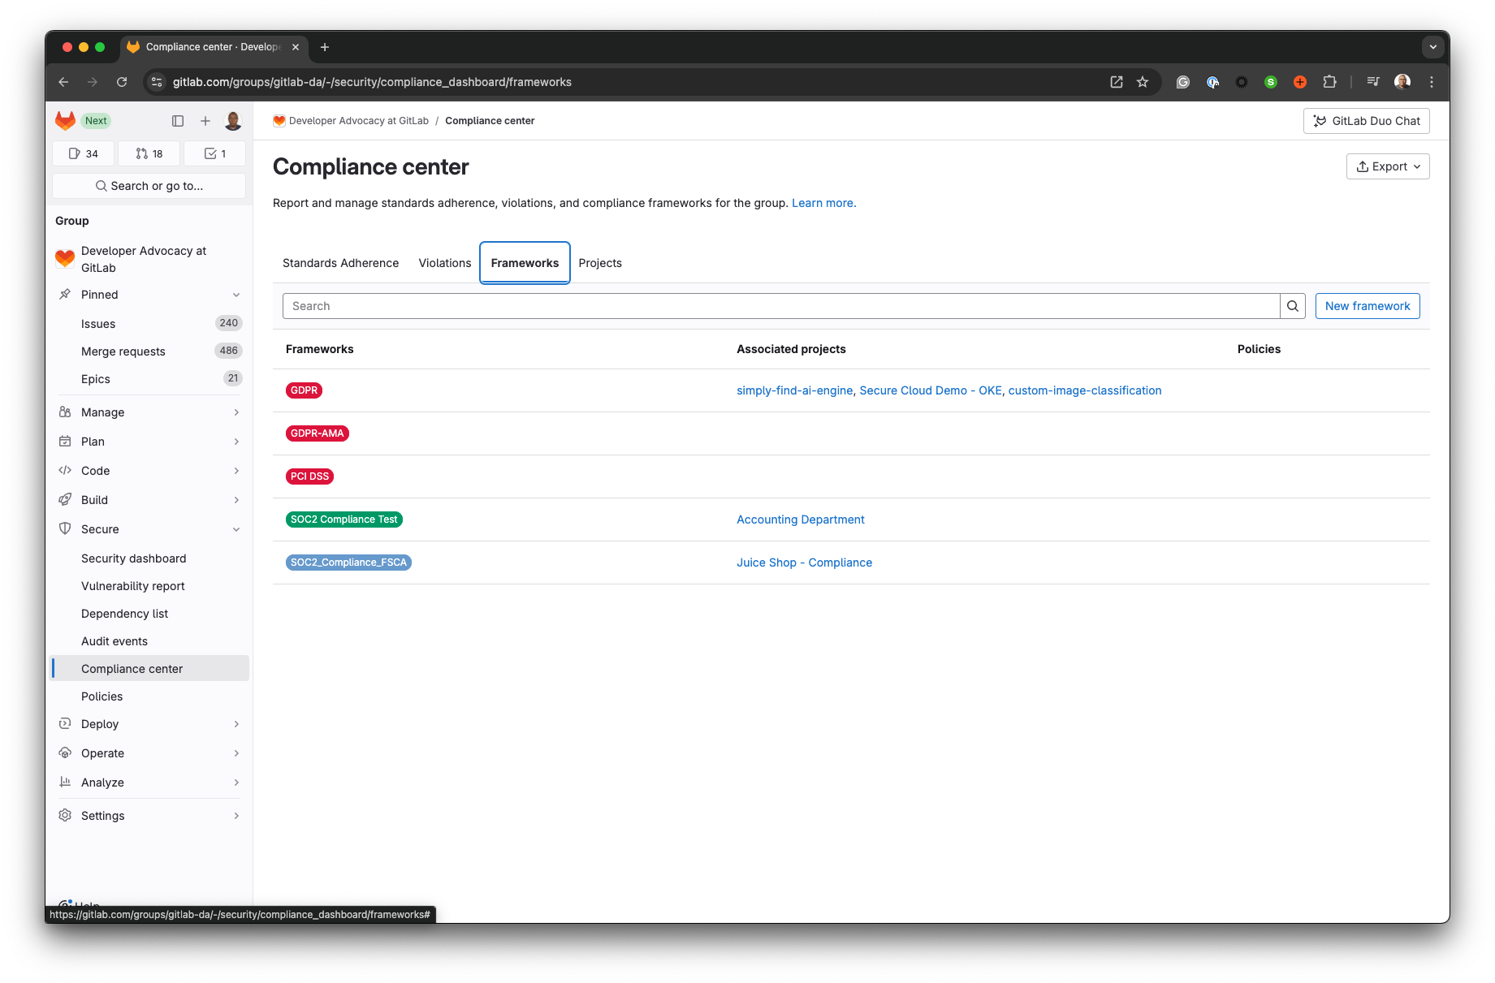Open Security dashboard in sidebar
This screenshot has height=983, width=1495.
click(x=149, y=558)
